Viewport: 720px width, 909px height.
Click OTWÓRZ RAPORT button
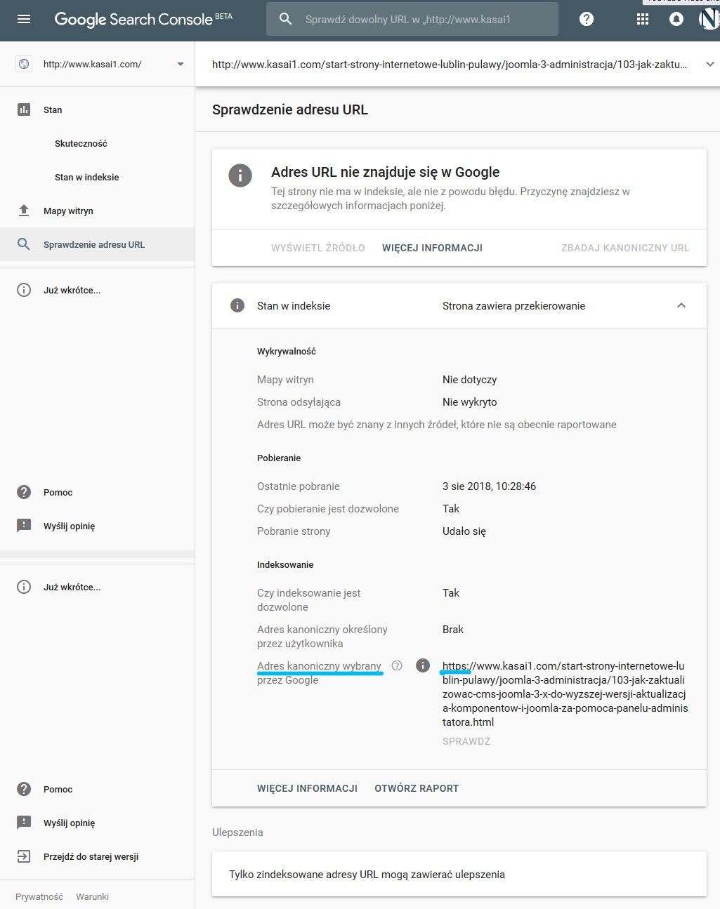click(x=417, y=788)
